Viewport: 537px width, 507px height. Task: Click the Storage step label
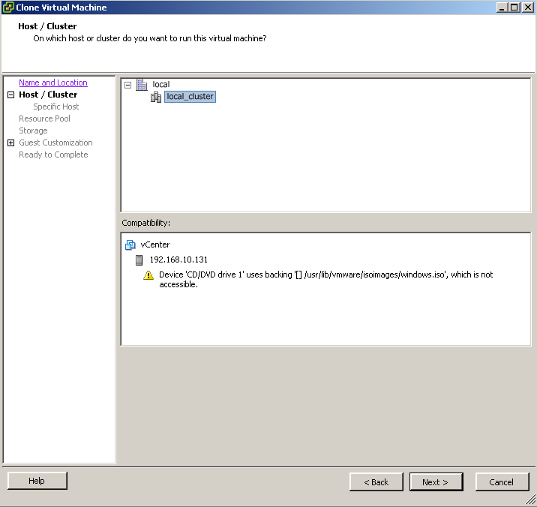click(33, 130)
